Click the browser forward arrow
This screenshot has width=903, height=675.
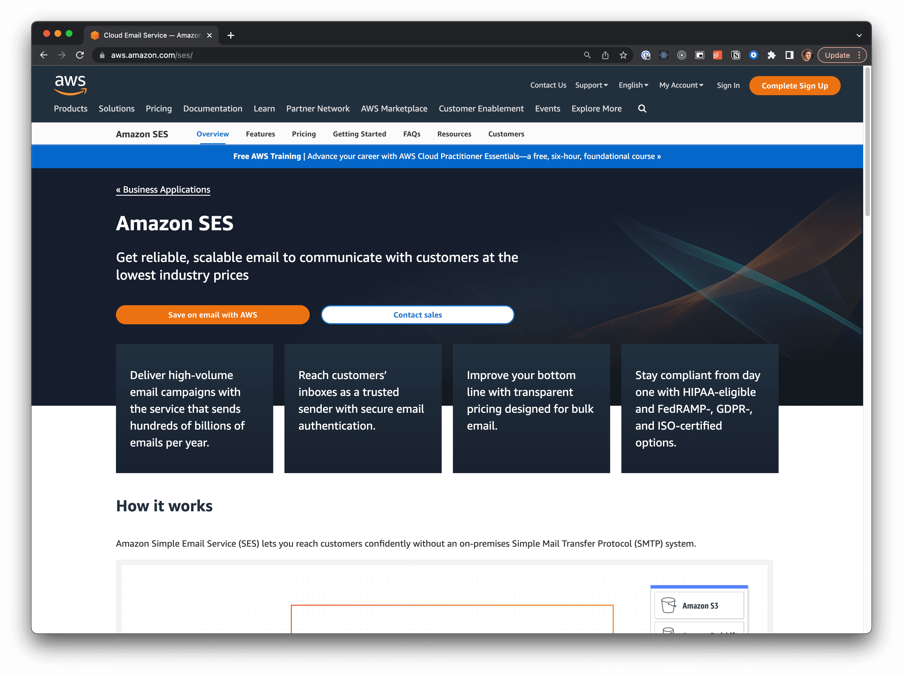click(x=62, y=55)
